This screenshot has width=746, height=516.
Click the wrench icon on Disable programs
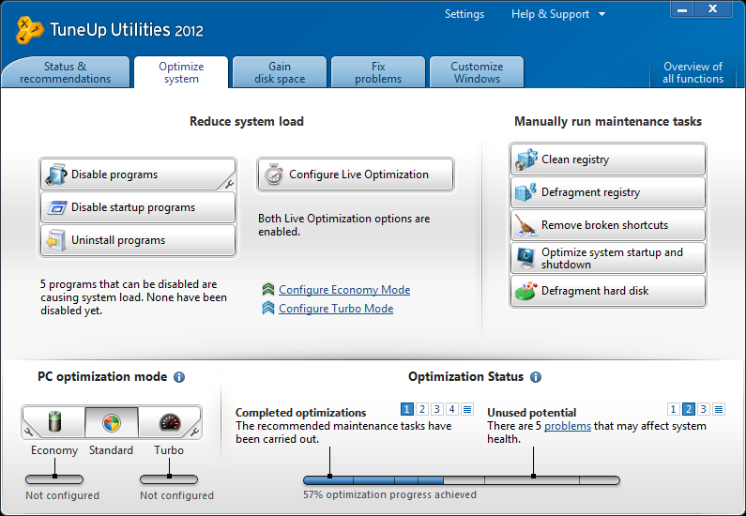pos(229,185)
